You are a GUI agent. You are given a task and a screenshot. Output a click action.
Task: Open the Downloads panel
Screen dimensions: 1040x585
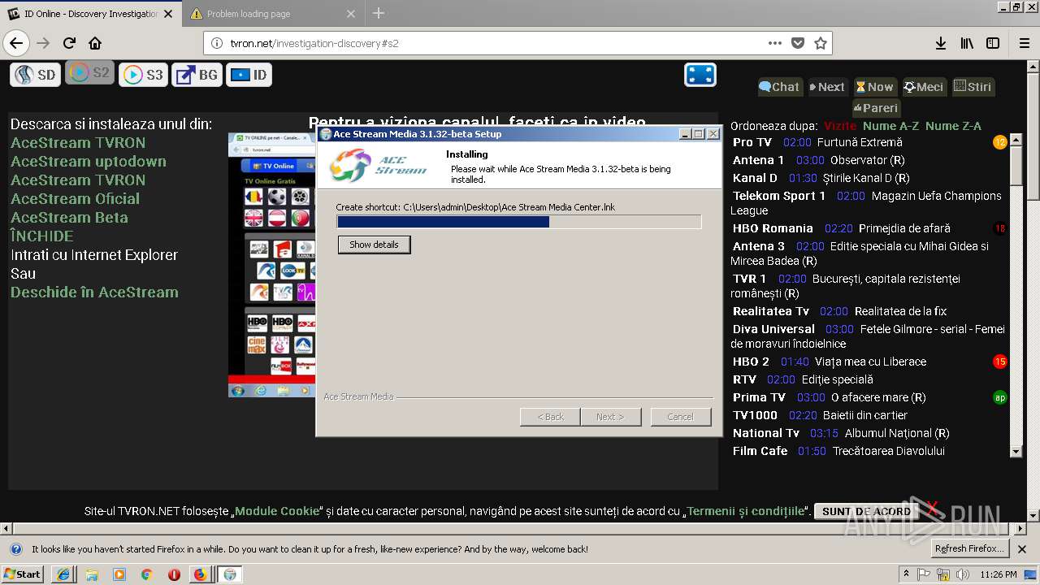coord(941,43)
